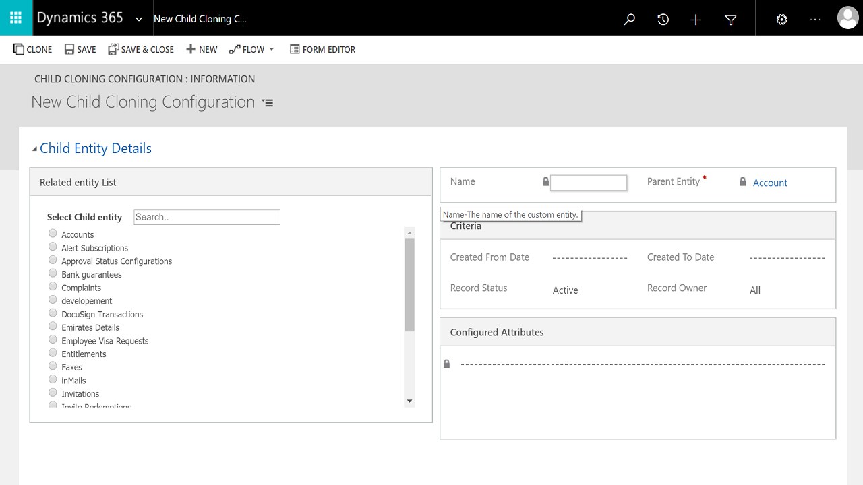
Task: Click lock icon in Configured Attributes
Action: coord(446,364)
